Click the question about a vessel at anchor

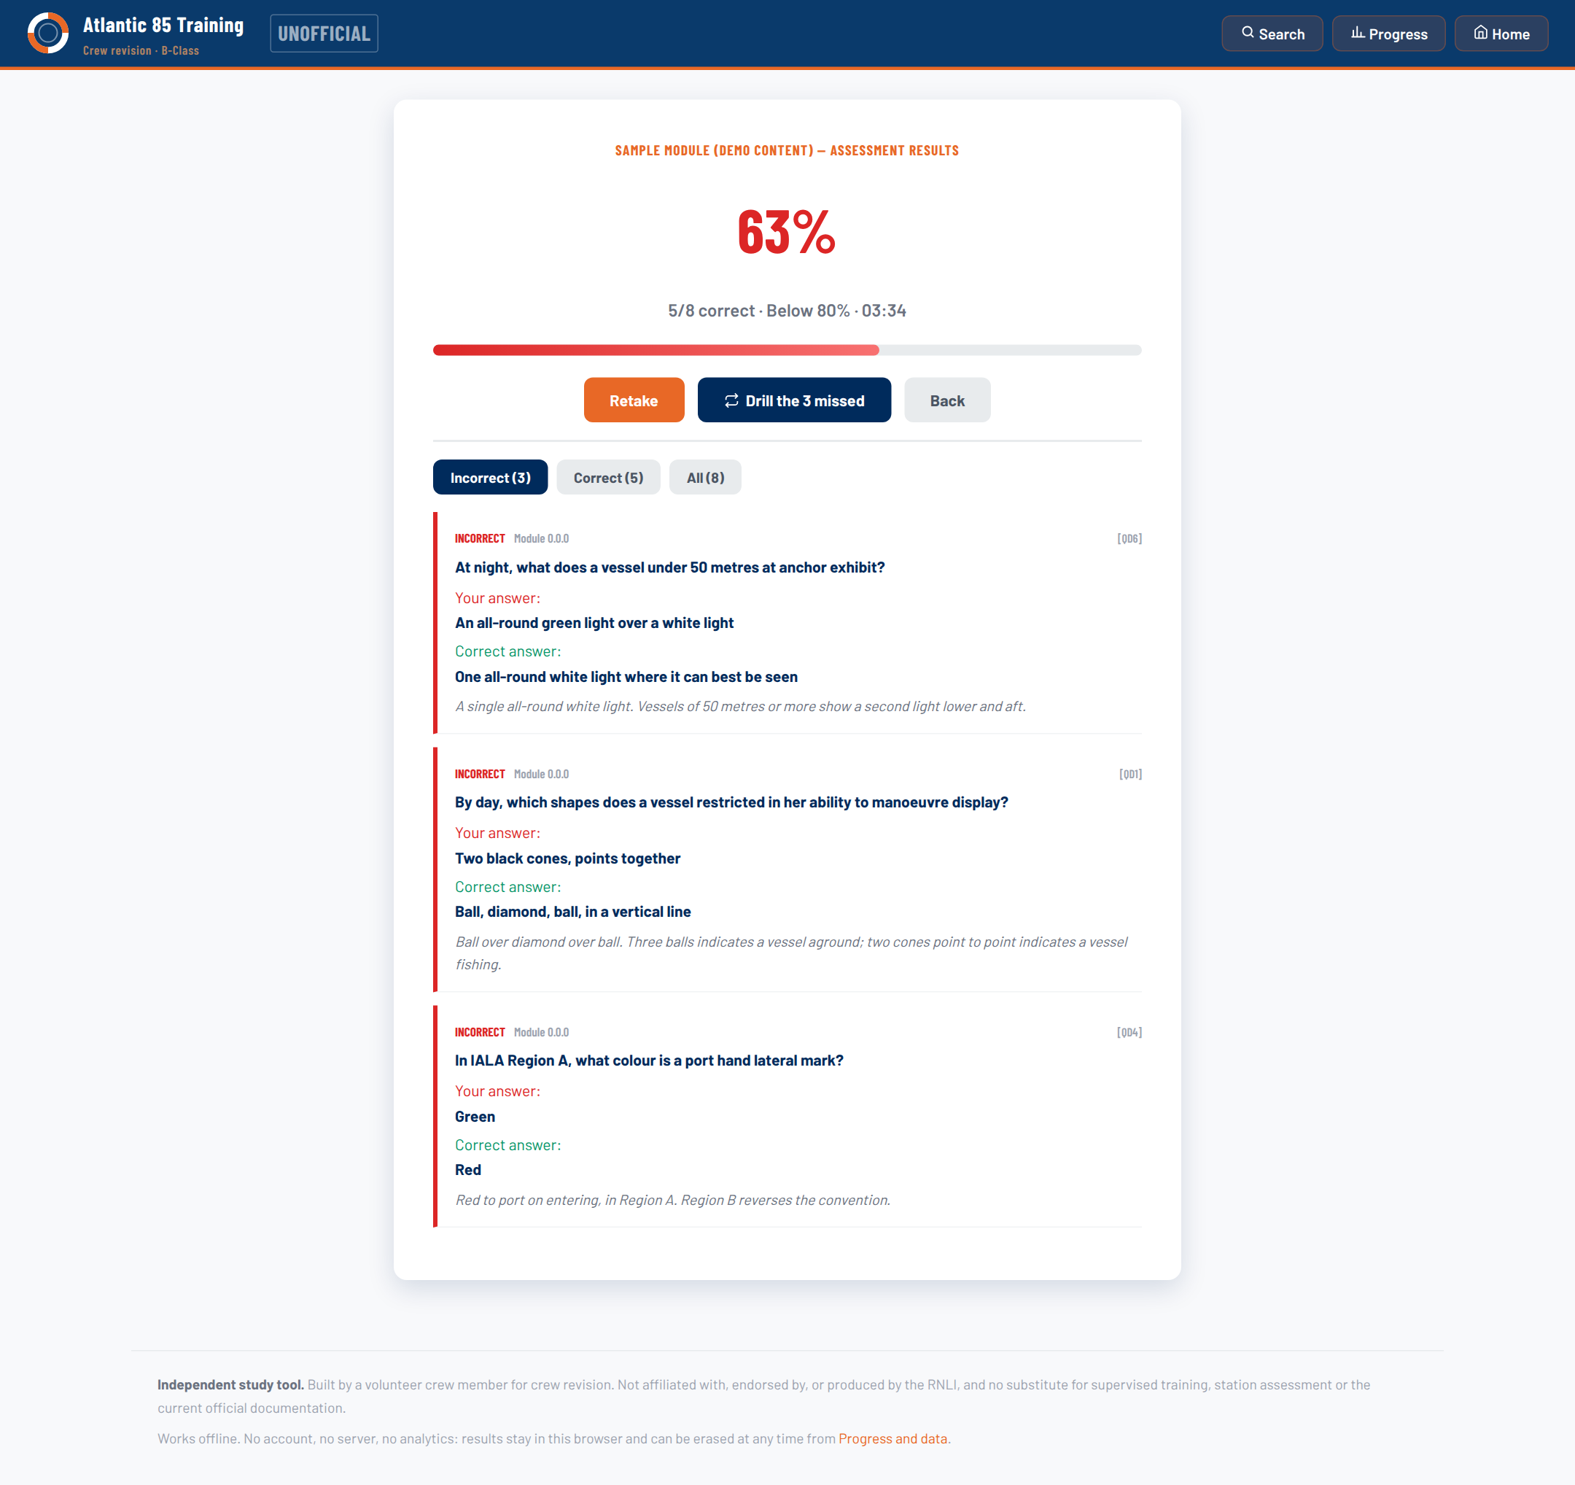pyautogui.click(x=669, y=567)
